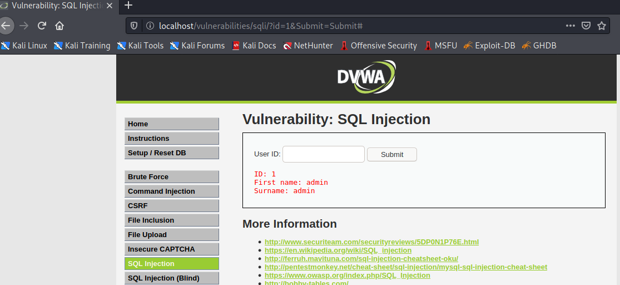
Task: Open the Kali Linux bookmark
Action: 24,46
